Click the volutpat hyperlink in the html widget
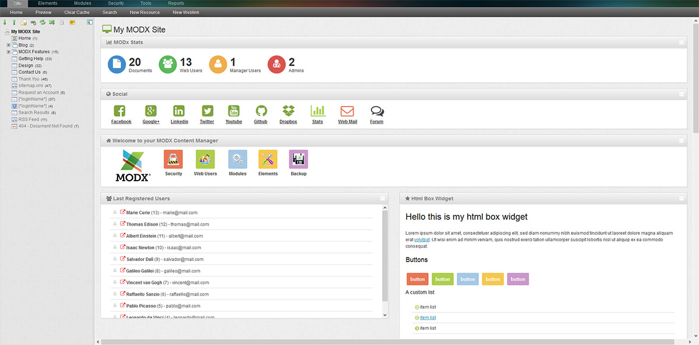Image resolution: width=699 pixels, height=345 pixels. tap(422, 240)
